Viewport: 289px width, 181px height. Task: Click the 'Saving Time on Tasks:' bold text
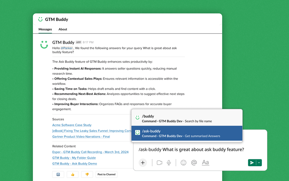click(71, 89)
